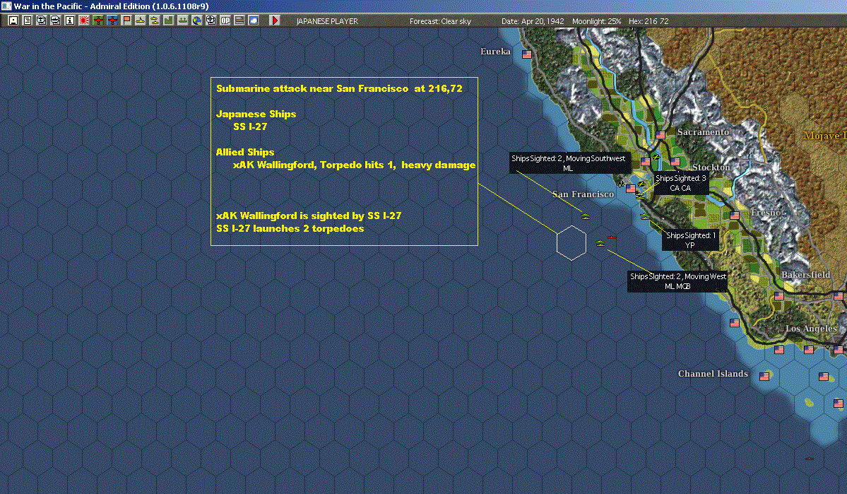Open the weather cloud toolbar icon
Screen dimensions: 847x494
pos(254,20)
